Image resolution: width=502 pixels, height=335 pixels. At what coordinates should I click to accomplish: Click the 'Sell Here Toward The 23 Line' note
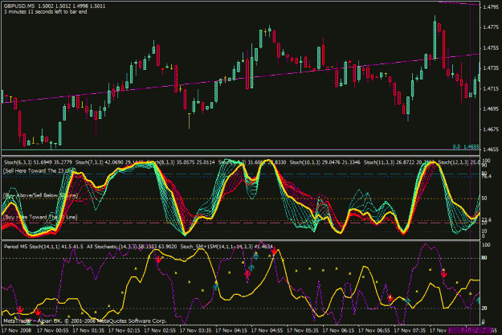(x=38, y=170)
